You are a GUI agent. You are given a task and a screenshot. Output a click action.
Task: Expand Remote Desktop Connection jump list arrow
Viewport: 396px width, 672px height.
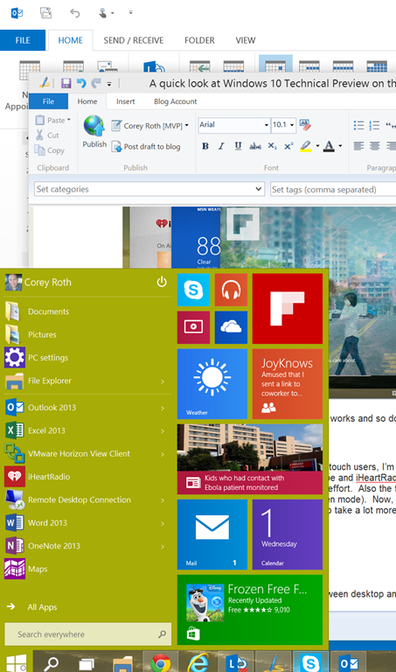163,500
